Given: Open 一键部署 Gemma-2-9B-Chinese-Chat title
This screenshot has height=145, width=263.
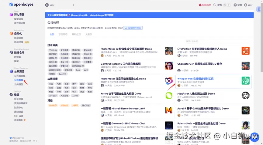Looking at the screenshot, I should tap(123, 123).
